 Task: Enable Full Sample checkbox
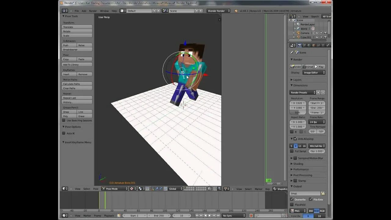(292, 151)
